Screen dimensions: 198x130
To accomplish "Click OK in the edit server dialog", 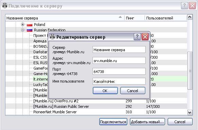I will [105, 91].
